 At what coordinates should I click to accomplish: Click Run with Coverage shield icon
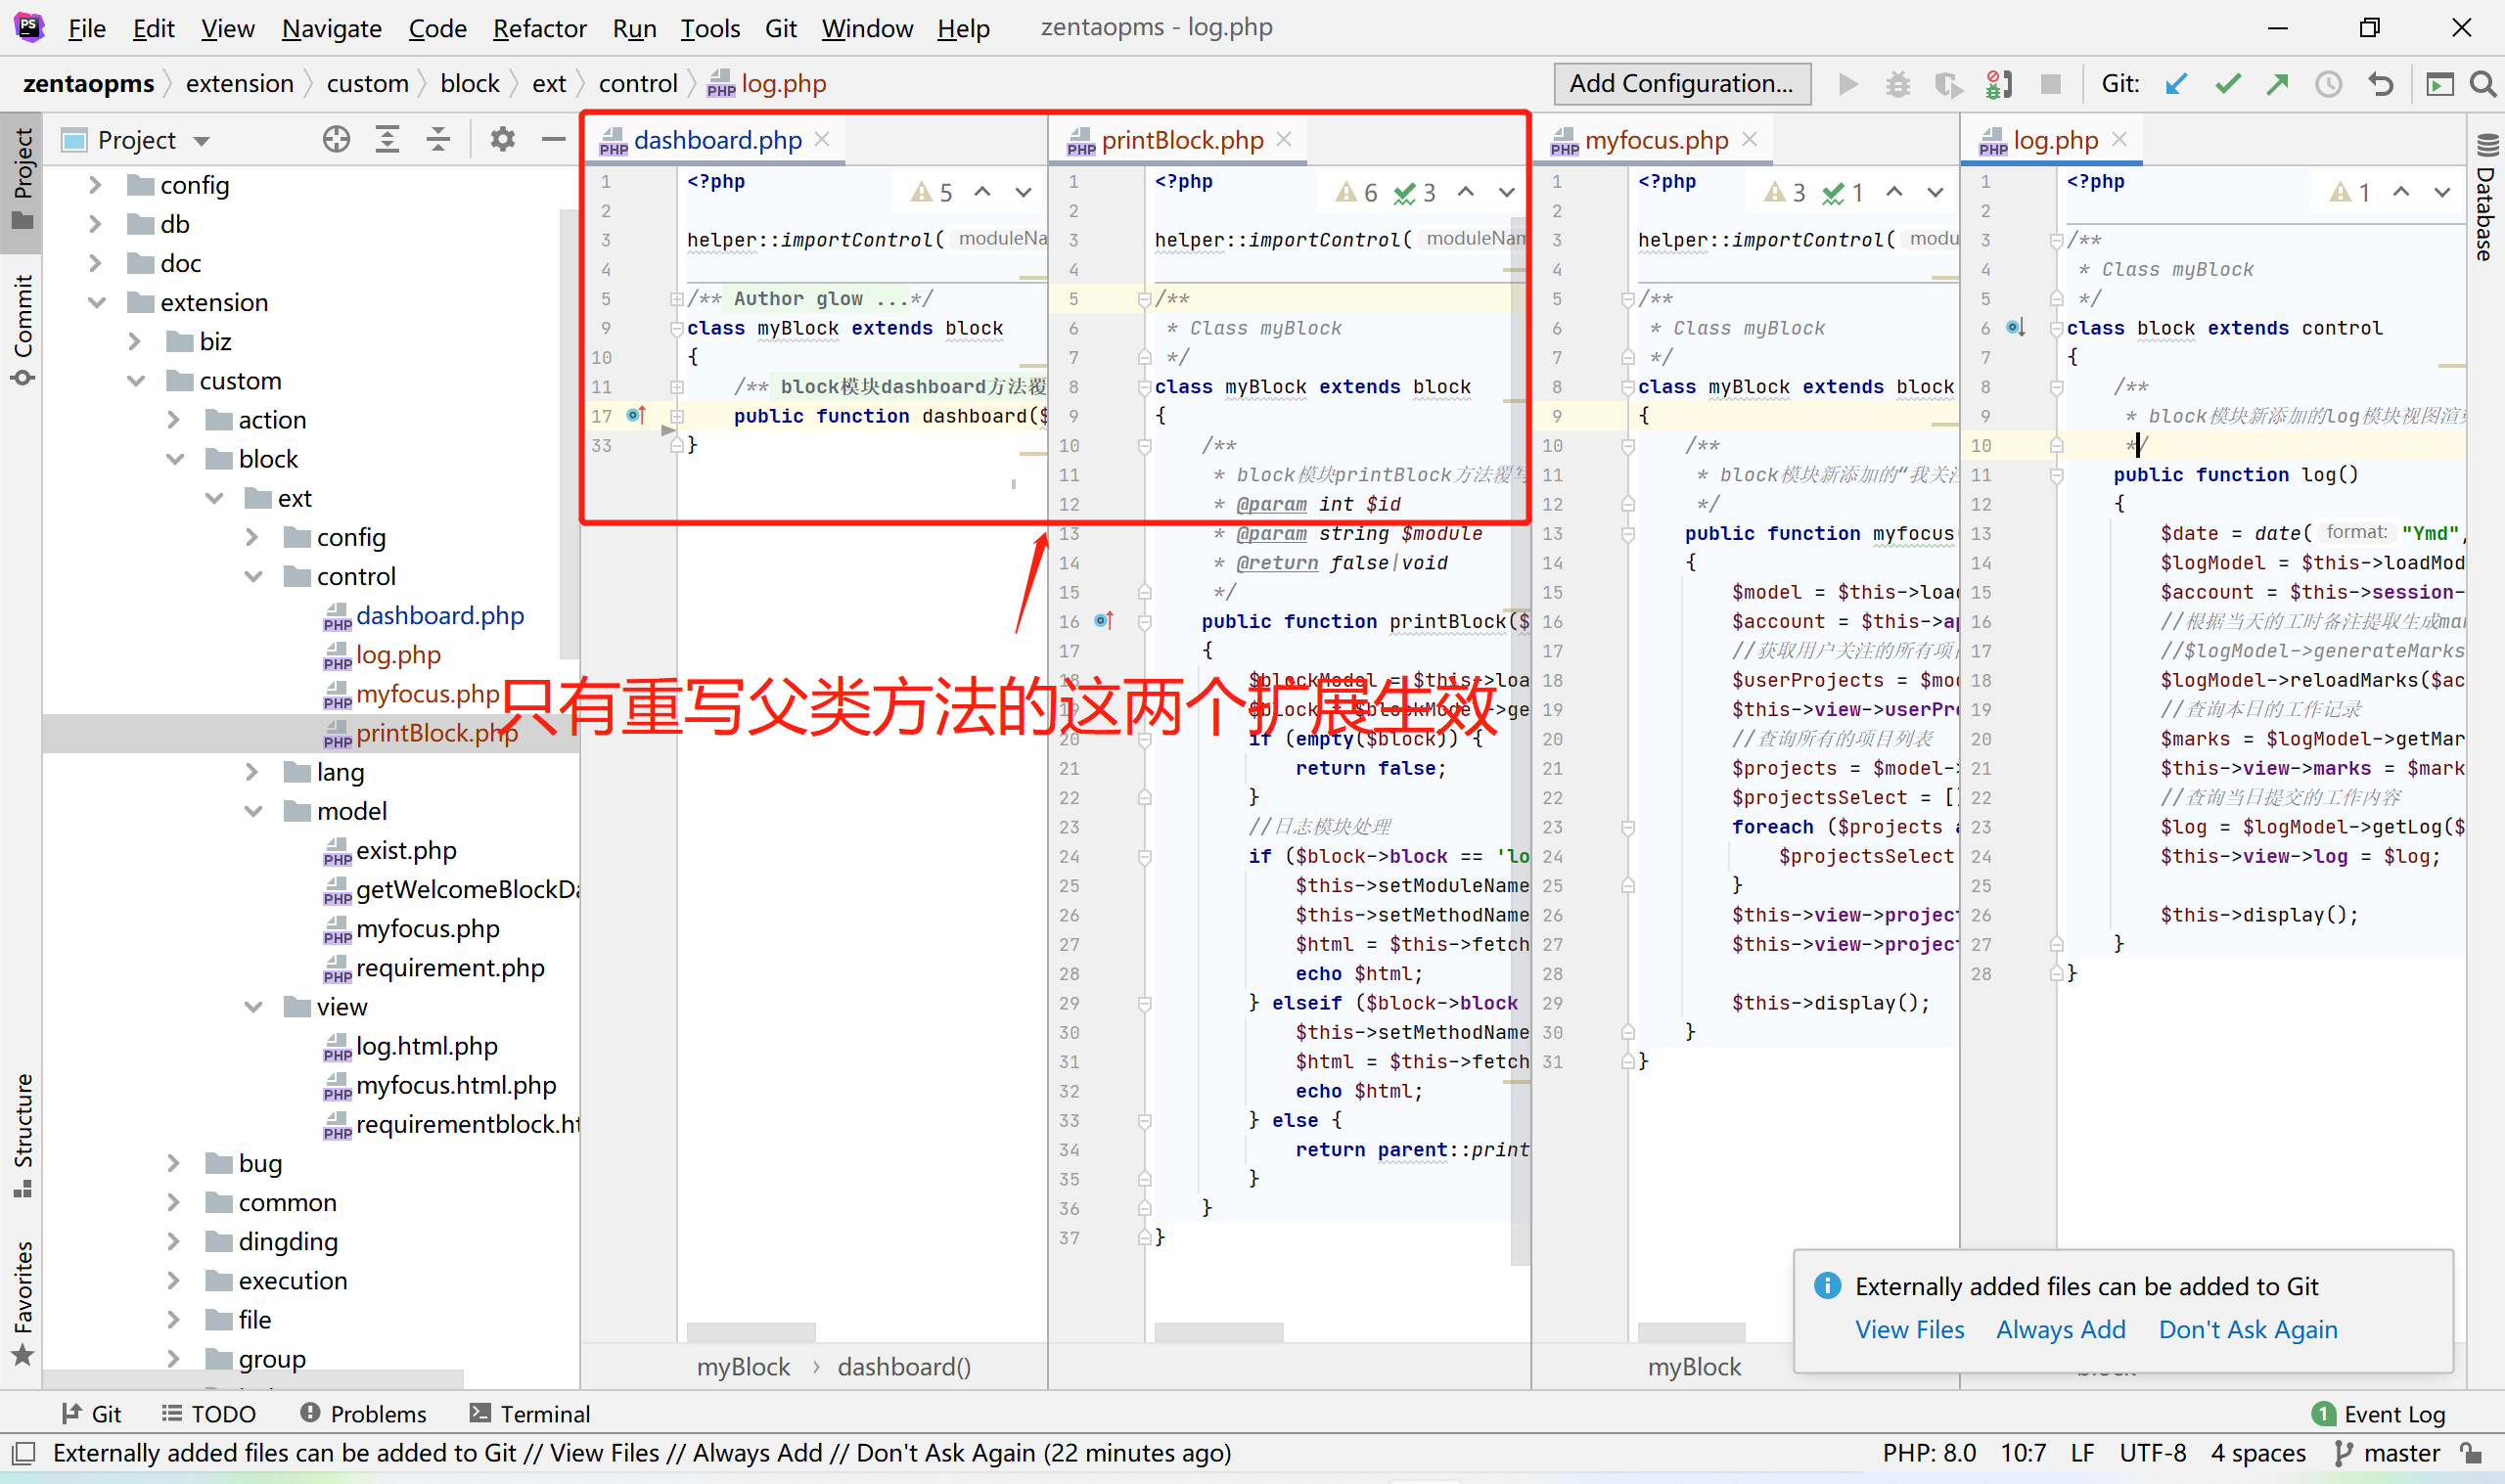pyautogui.click(x=1947, y=84)
